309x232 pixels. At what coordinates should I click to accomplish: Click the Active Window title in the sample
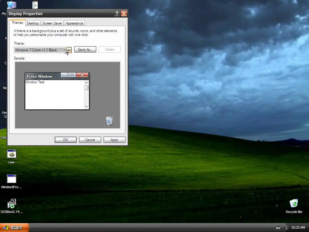pyautogui.click(x=39, y=76)
